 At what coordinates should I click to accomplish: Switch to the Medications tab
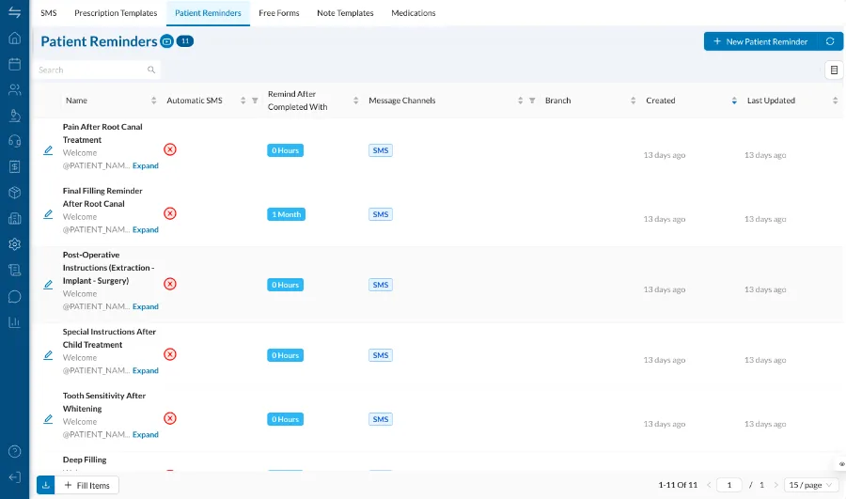tap(414, 13)
